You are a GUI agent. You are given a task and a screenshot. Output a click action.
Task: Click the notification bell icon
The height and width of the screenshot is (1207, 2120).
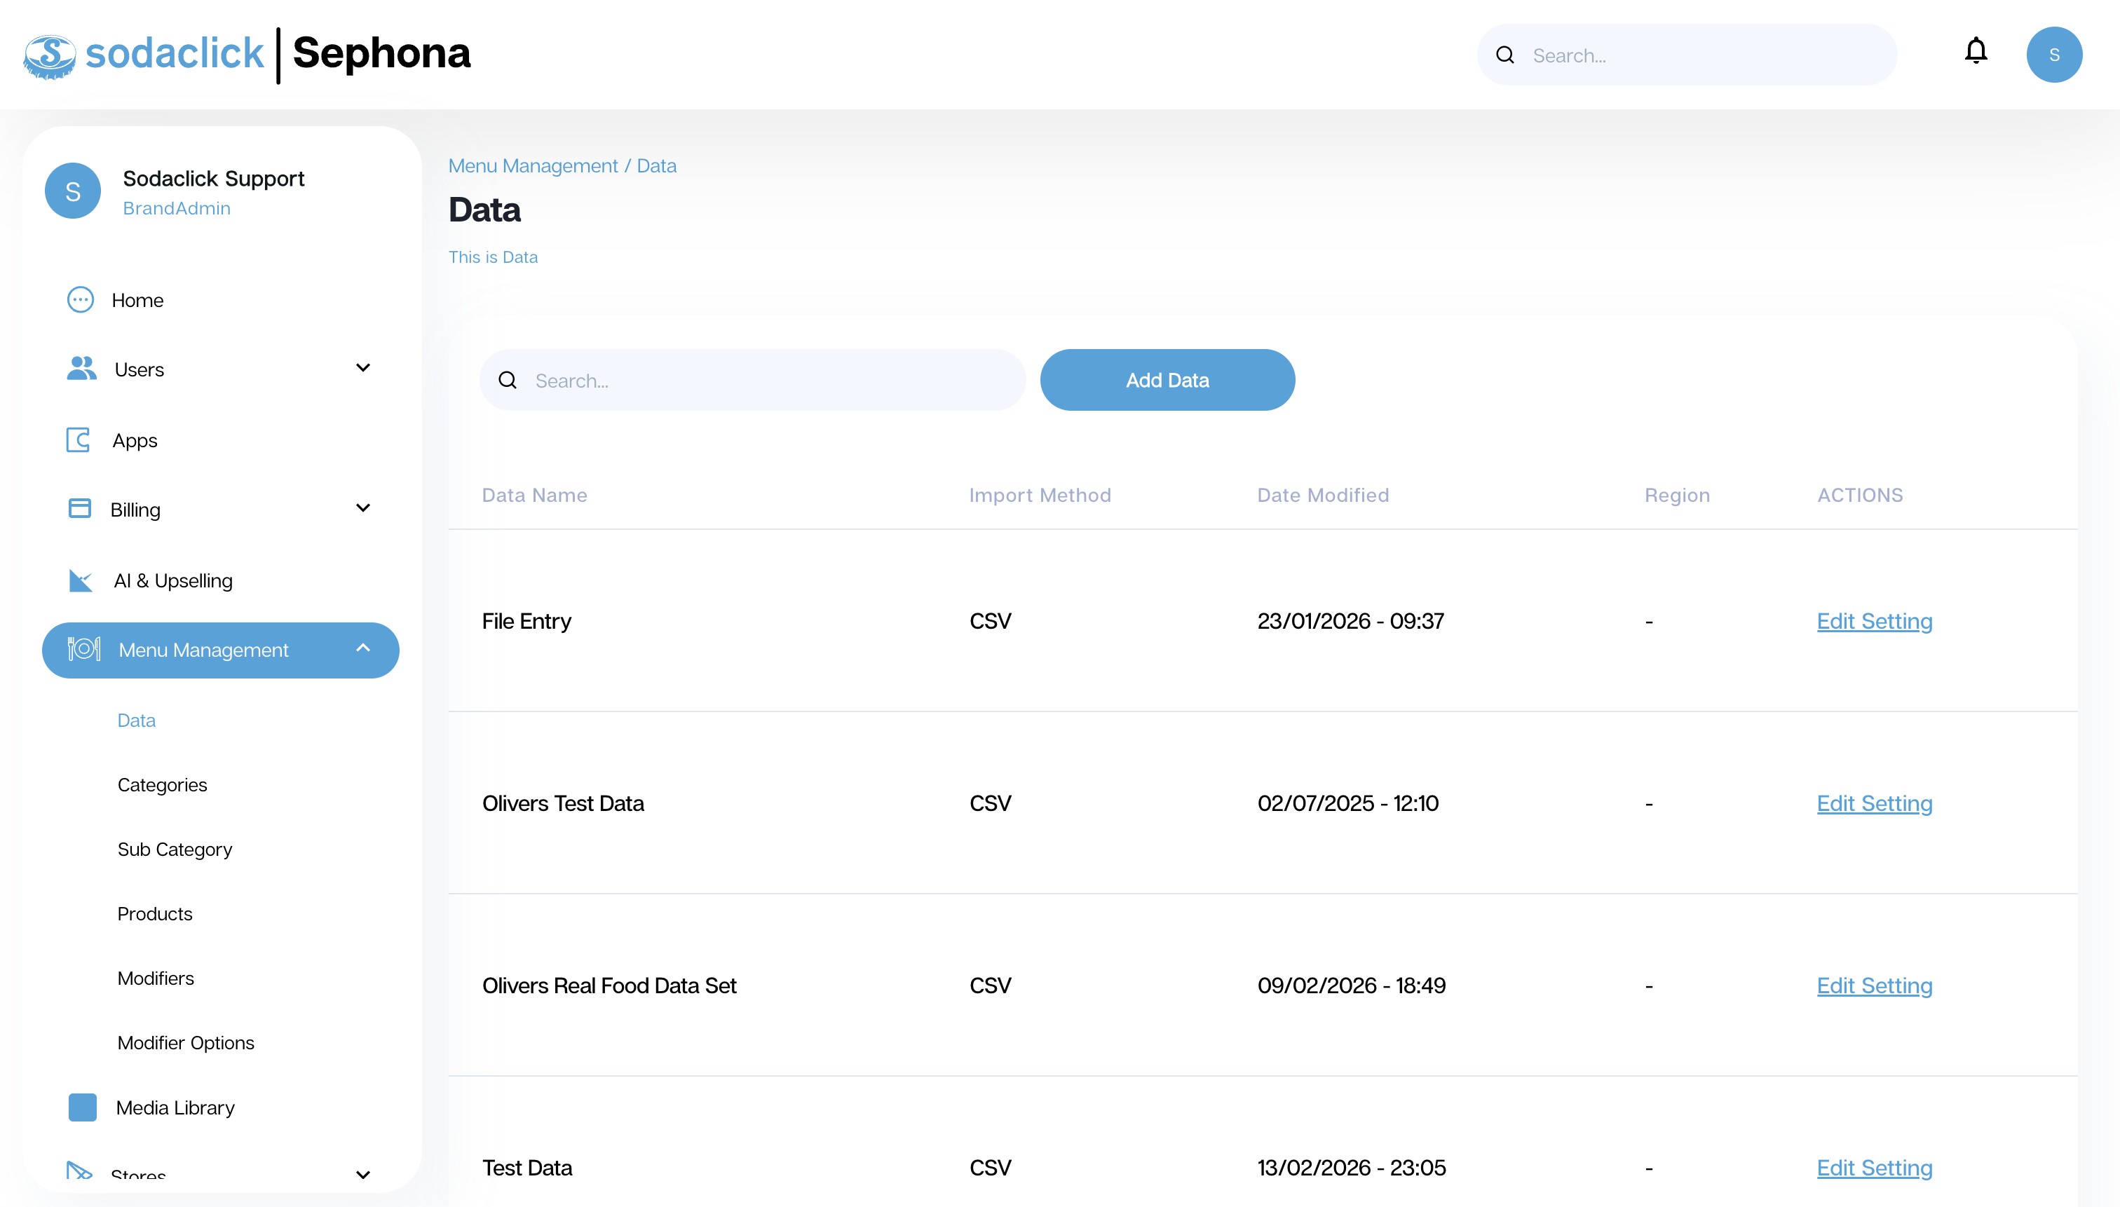click(x=1976, y=53)
